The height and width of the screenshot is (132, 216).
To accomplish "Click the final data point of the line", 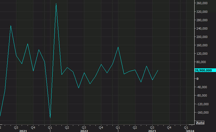I will (158, 70).
